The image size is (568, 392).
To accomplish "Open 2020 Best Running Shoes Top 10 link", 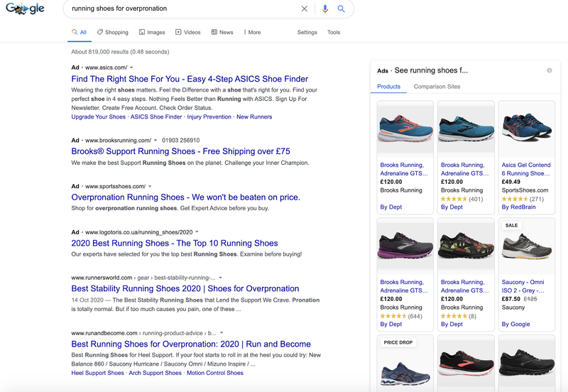I will (x=175, y=243).
